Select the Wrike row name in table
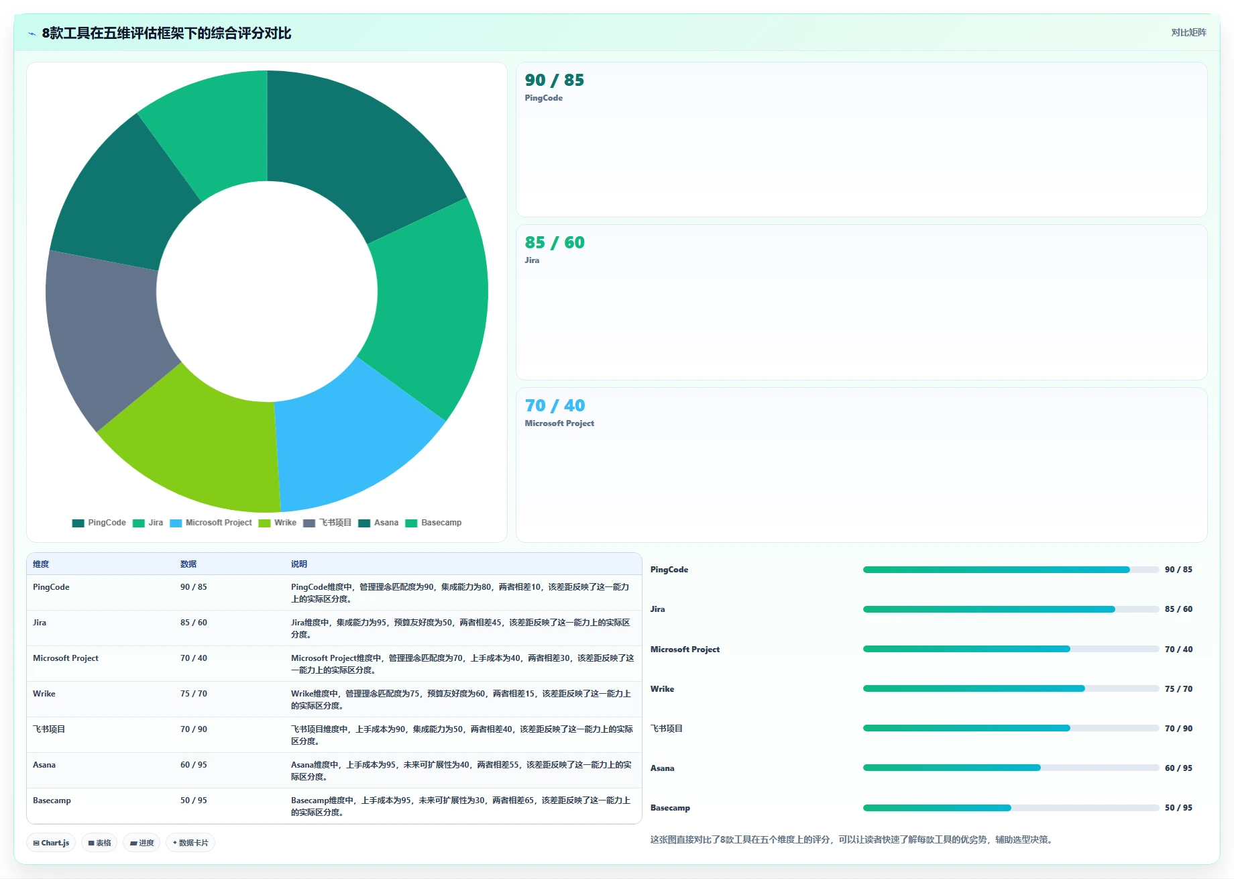Image resolution: width=1234 pixels, height=879 pixels. point(44,694)
